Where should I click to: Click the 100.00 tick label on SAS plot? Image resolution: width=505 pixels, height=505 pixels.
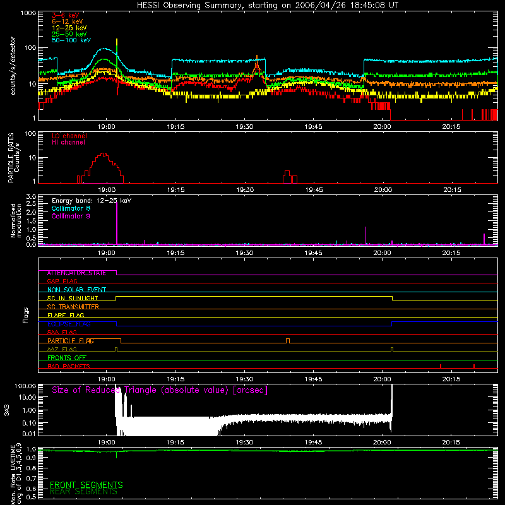coord(25,386)
